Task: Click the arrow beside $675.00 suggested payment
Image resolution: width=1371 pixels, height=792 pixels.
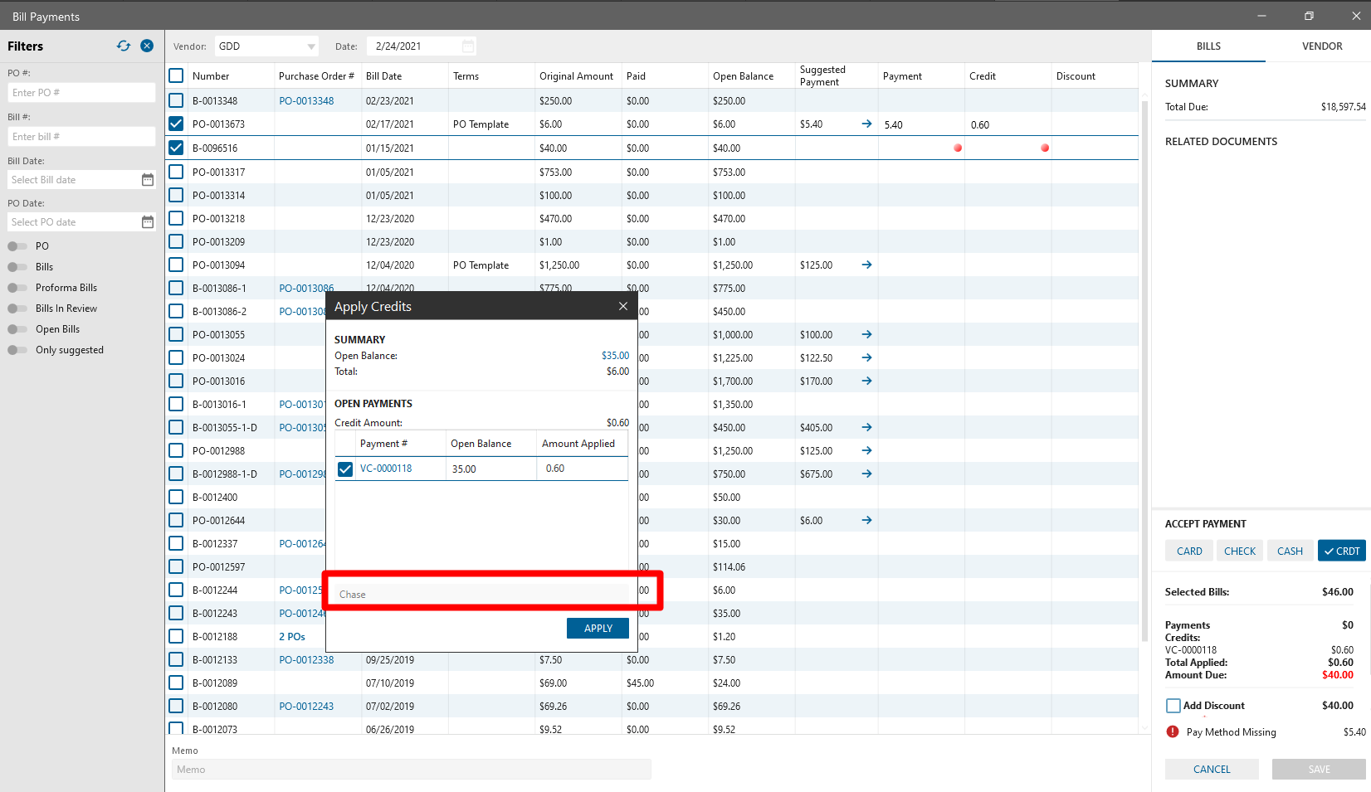Action: point(866,474)
